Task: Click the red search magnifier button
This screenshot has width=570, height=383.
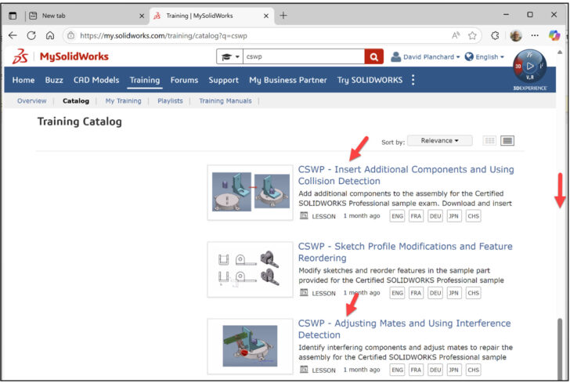Action: coord(373,56)
